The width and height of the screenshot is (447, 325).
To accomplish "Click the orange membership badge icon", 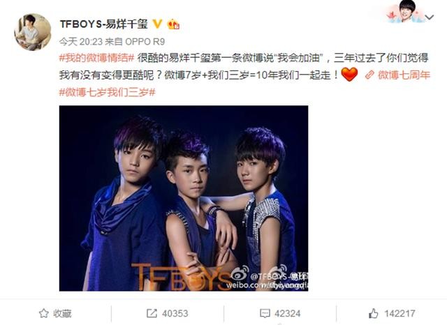I will point(173,24).
